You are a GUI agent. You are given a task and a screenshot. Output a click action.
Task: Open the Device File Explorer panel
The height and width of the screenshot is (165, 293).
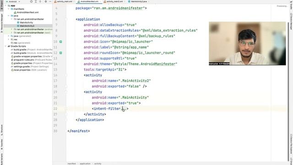(x=291, y=144)
